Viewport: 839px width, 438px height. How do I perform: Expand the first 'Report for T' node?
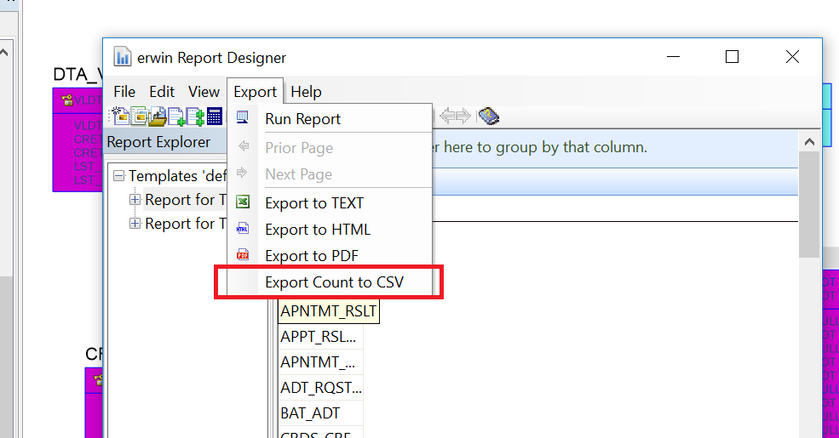(135, 200)
